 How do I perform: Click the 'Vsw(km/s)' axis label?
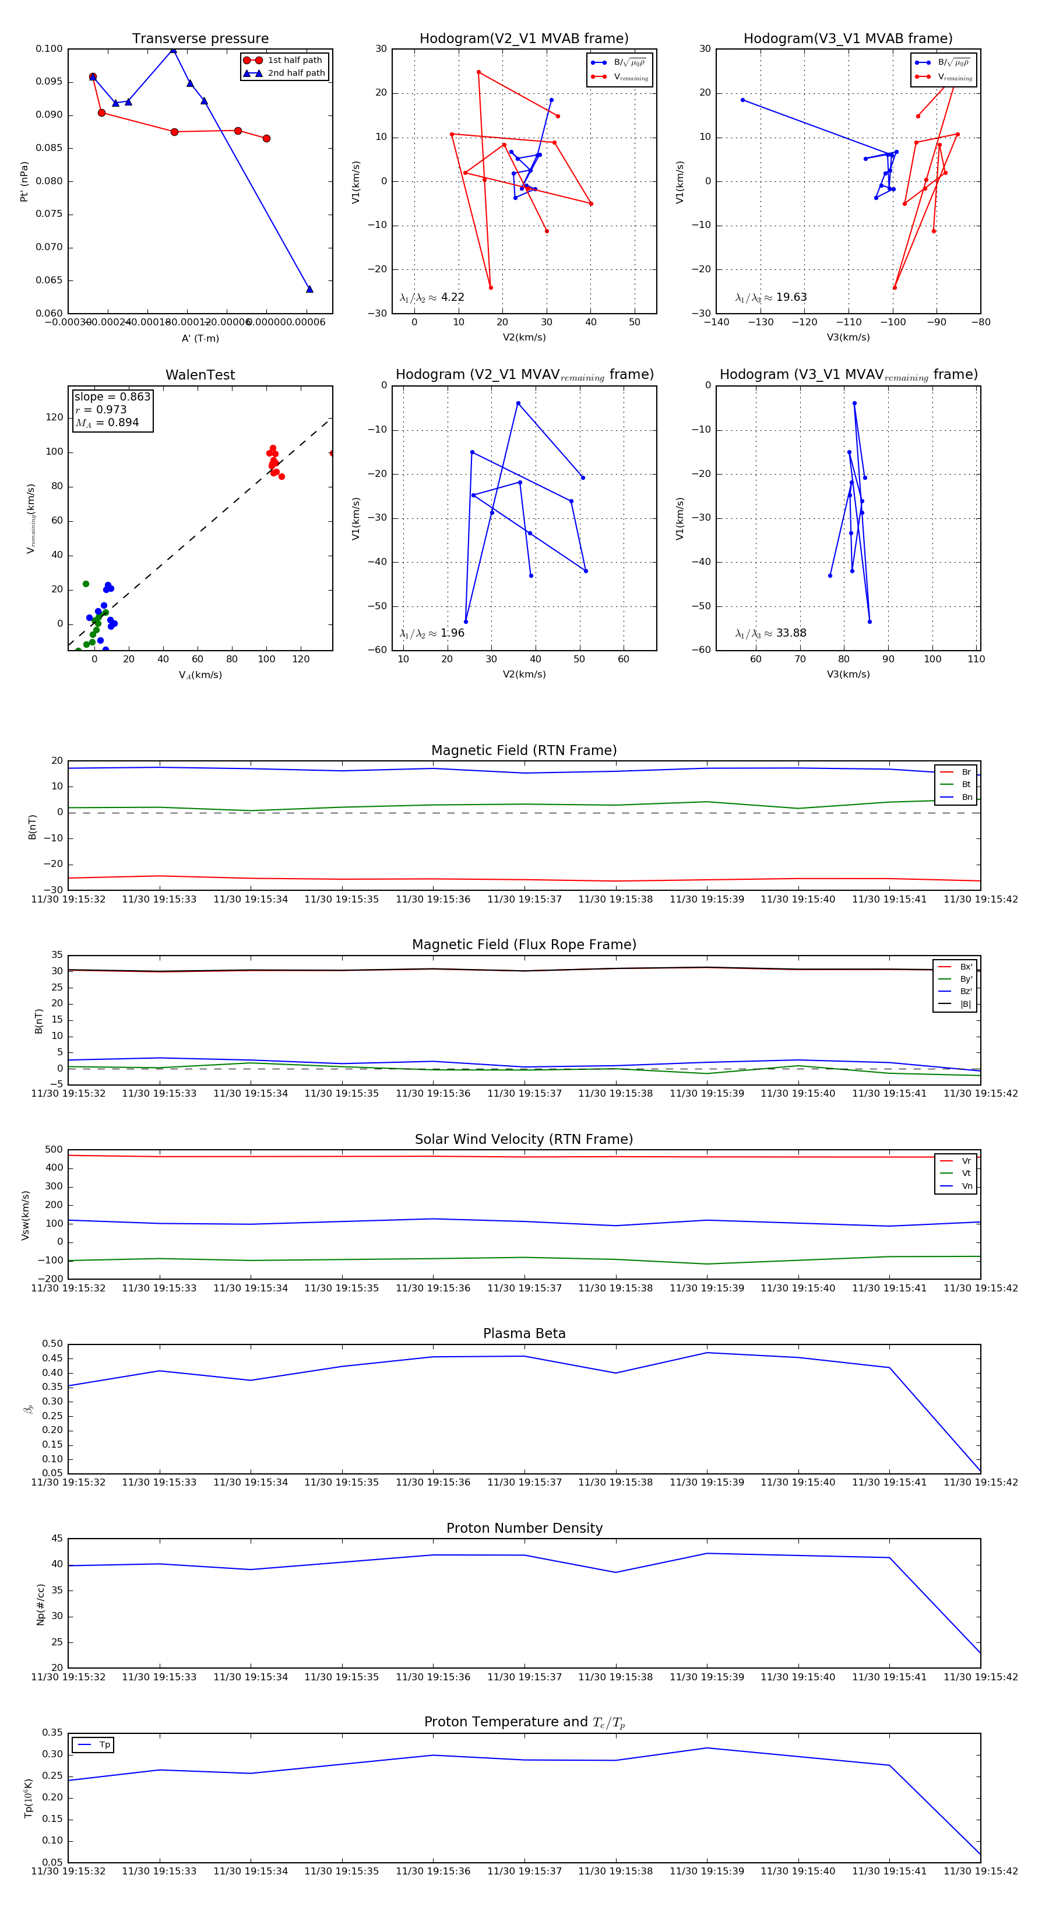pyautogui.click(x=26, y=1215)
